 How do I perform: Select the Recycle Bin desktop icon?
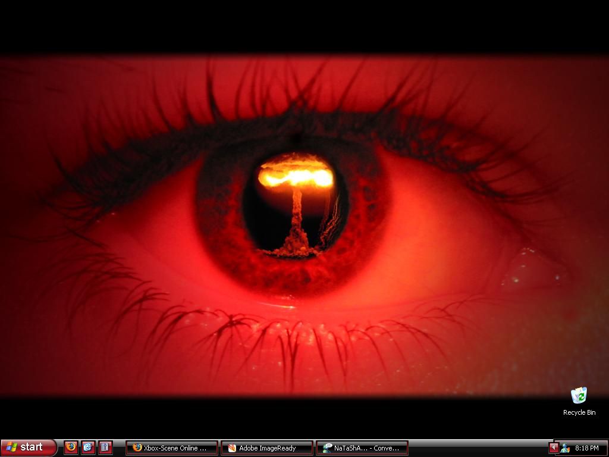pos(579,395)
